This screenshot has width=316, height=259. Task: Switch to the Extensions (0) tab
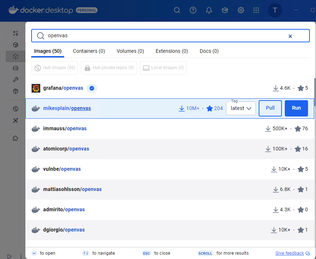tap(172, 51)
